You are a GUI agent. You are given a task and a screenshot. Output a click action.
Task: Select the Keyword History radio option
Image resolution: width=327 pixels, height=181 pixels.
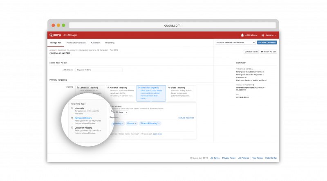[x=72, y=118]
